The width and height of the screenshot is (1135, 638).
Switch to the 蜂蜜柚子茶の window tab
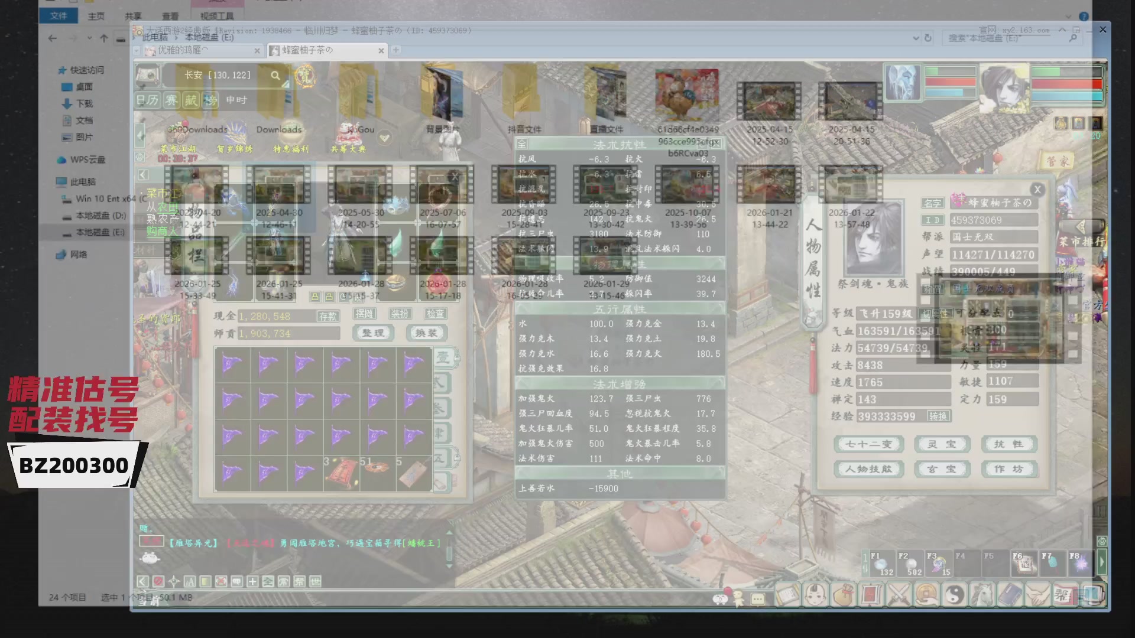[307, 50]
